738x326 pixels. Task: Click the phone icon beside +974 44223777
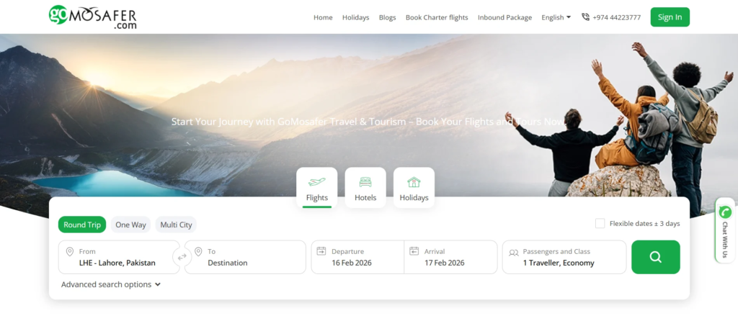(585, 17)
